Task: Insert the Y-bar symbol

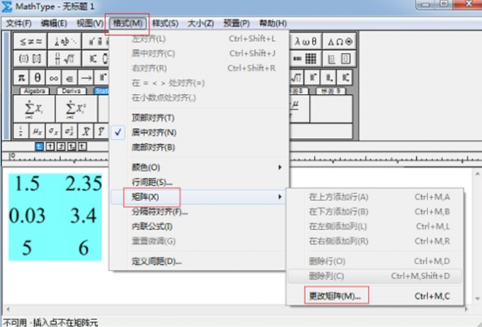Action: pos(101,132)
